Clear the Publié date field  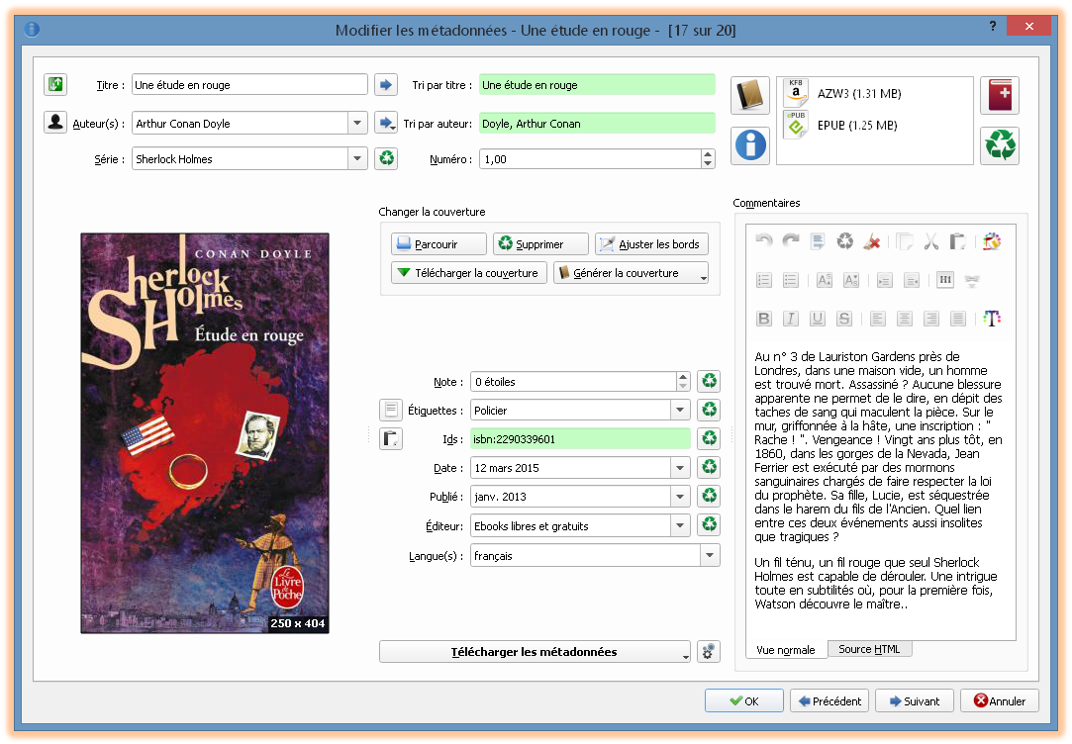(709, 496)
